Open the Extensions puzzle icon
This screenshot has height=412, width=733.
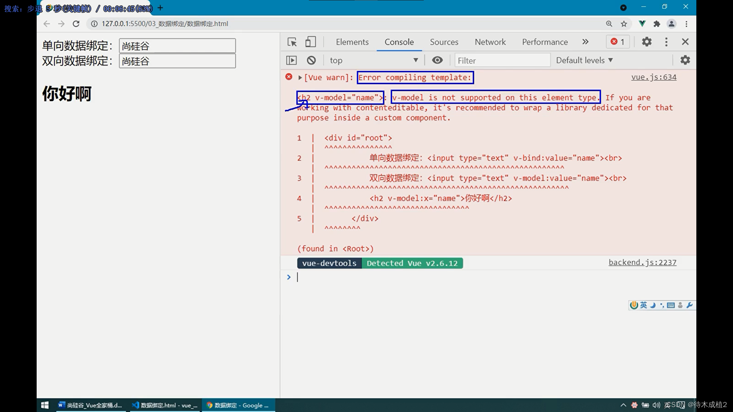(657, 24)
